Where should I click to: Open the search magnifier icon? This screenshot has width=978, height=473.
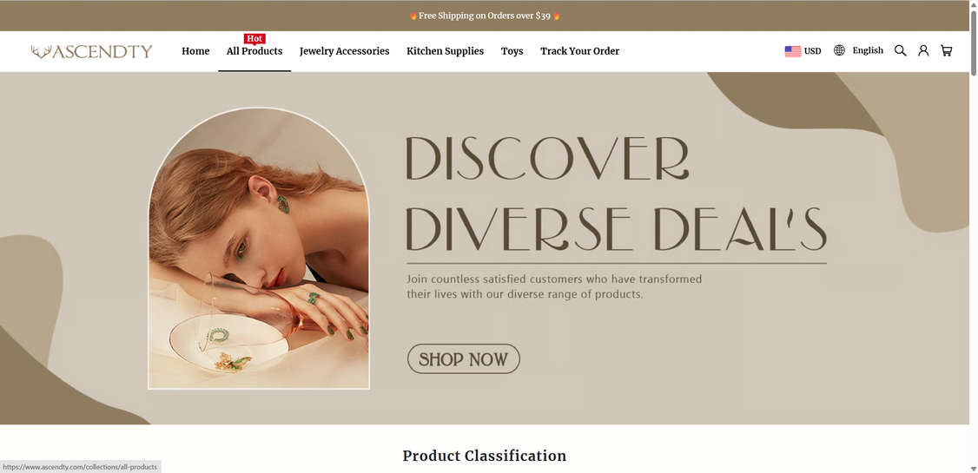tap(900, 50)
